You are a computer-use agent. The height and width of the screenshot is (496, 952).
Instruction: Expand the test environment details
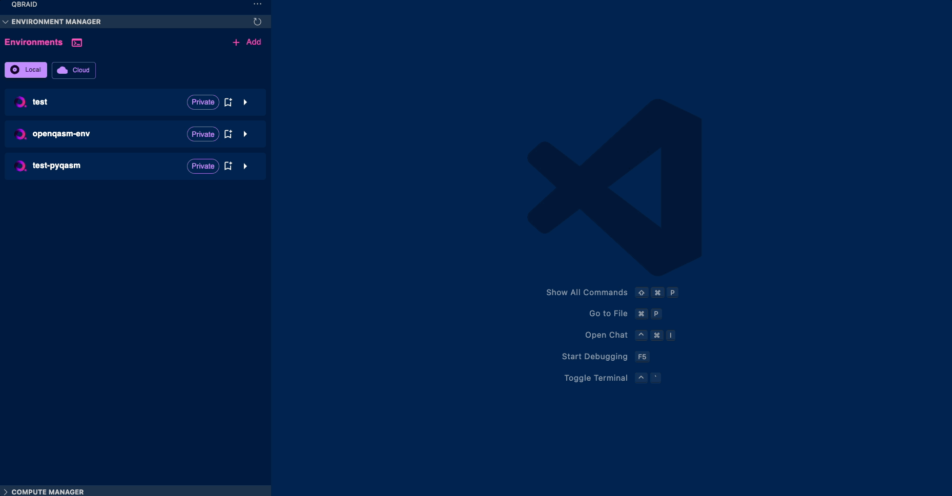pyautogui.click(x=245, y=102)
